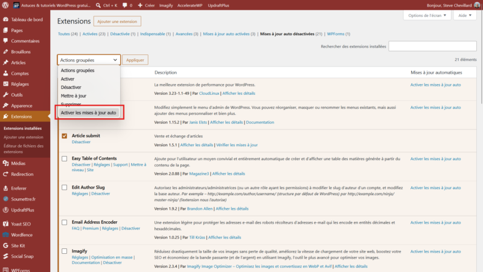Check the Edit Author Slug checkbox

tap(65, 187)
